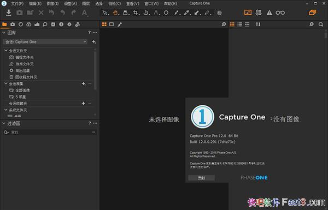Collapse the 会话相册 tree section
Image resolution: width=328 pixels, height=210 pixels.
pos(6,83)
